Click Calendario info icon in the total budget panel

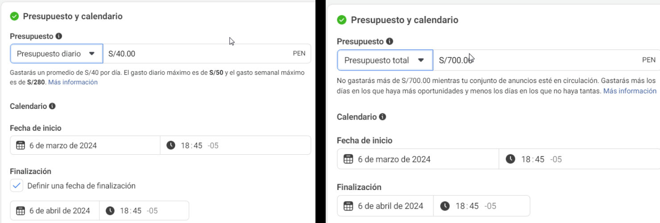click(x=382, y=117)
